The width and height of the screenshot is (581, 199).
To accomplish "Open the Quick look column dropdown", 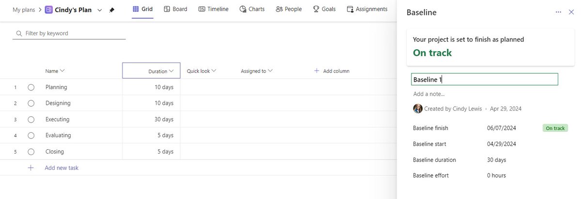I will click(214, 71).
